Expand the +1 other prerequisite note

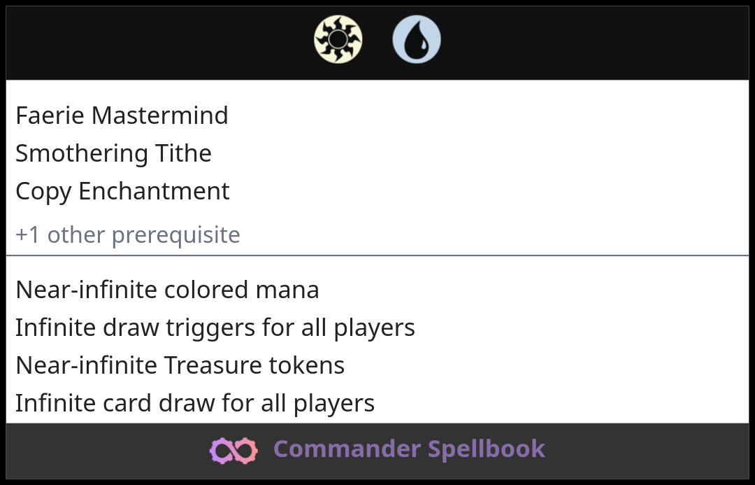coord(128,234)
